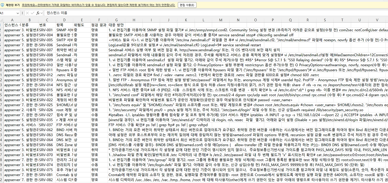Select column R header
This screenshot has height=183, width=388.
(x=307, y=20)
